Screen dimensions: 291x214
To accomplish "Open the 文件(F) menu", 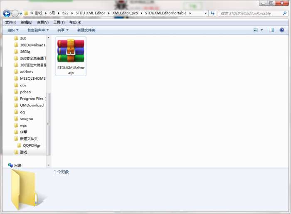I will pos(10,22).
